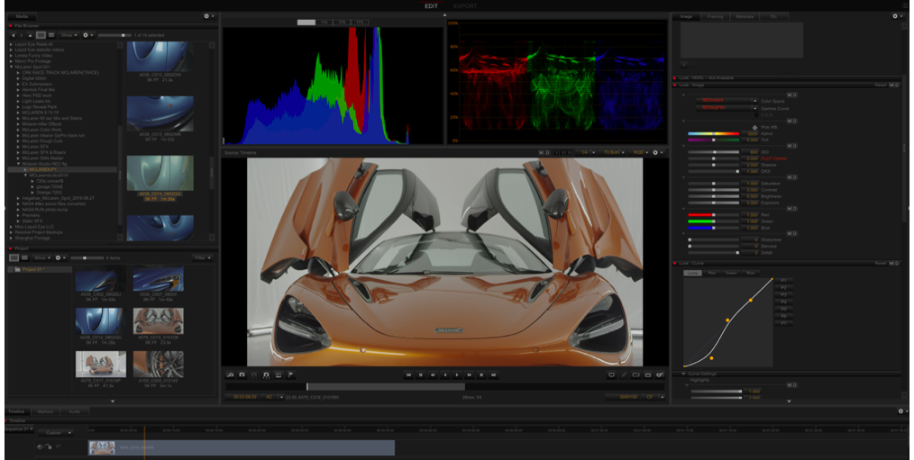Screen dimensions: 914x460
Task: Click the back arrow in File Browser
Action: (x=14, y=35)
